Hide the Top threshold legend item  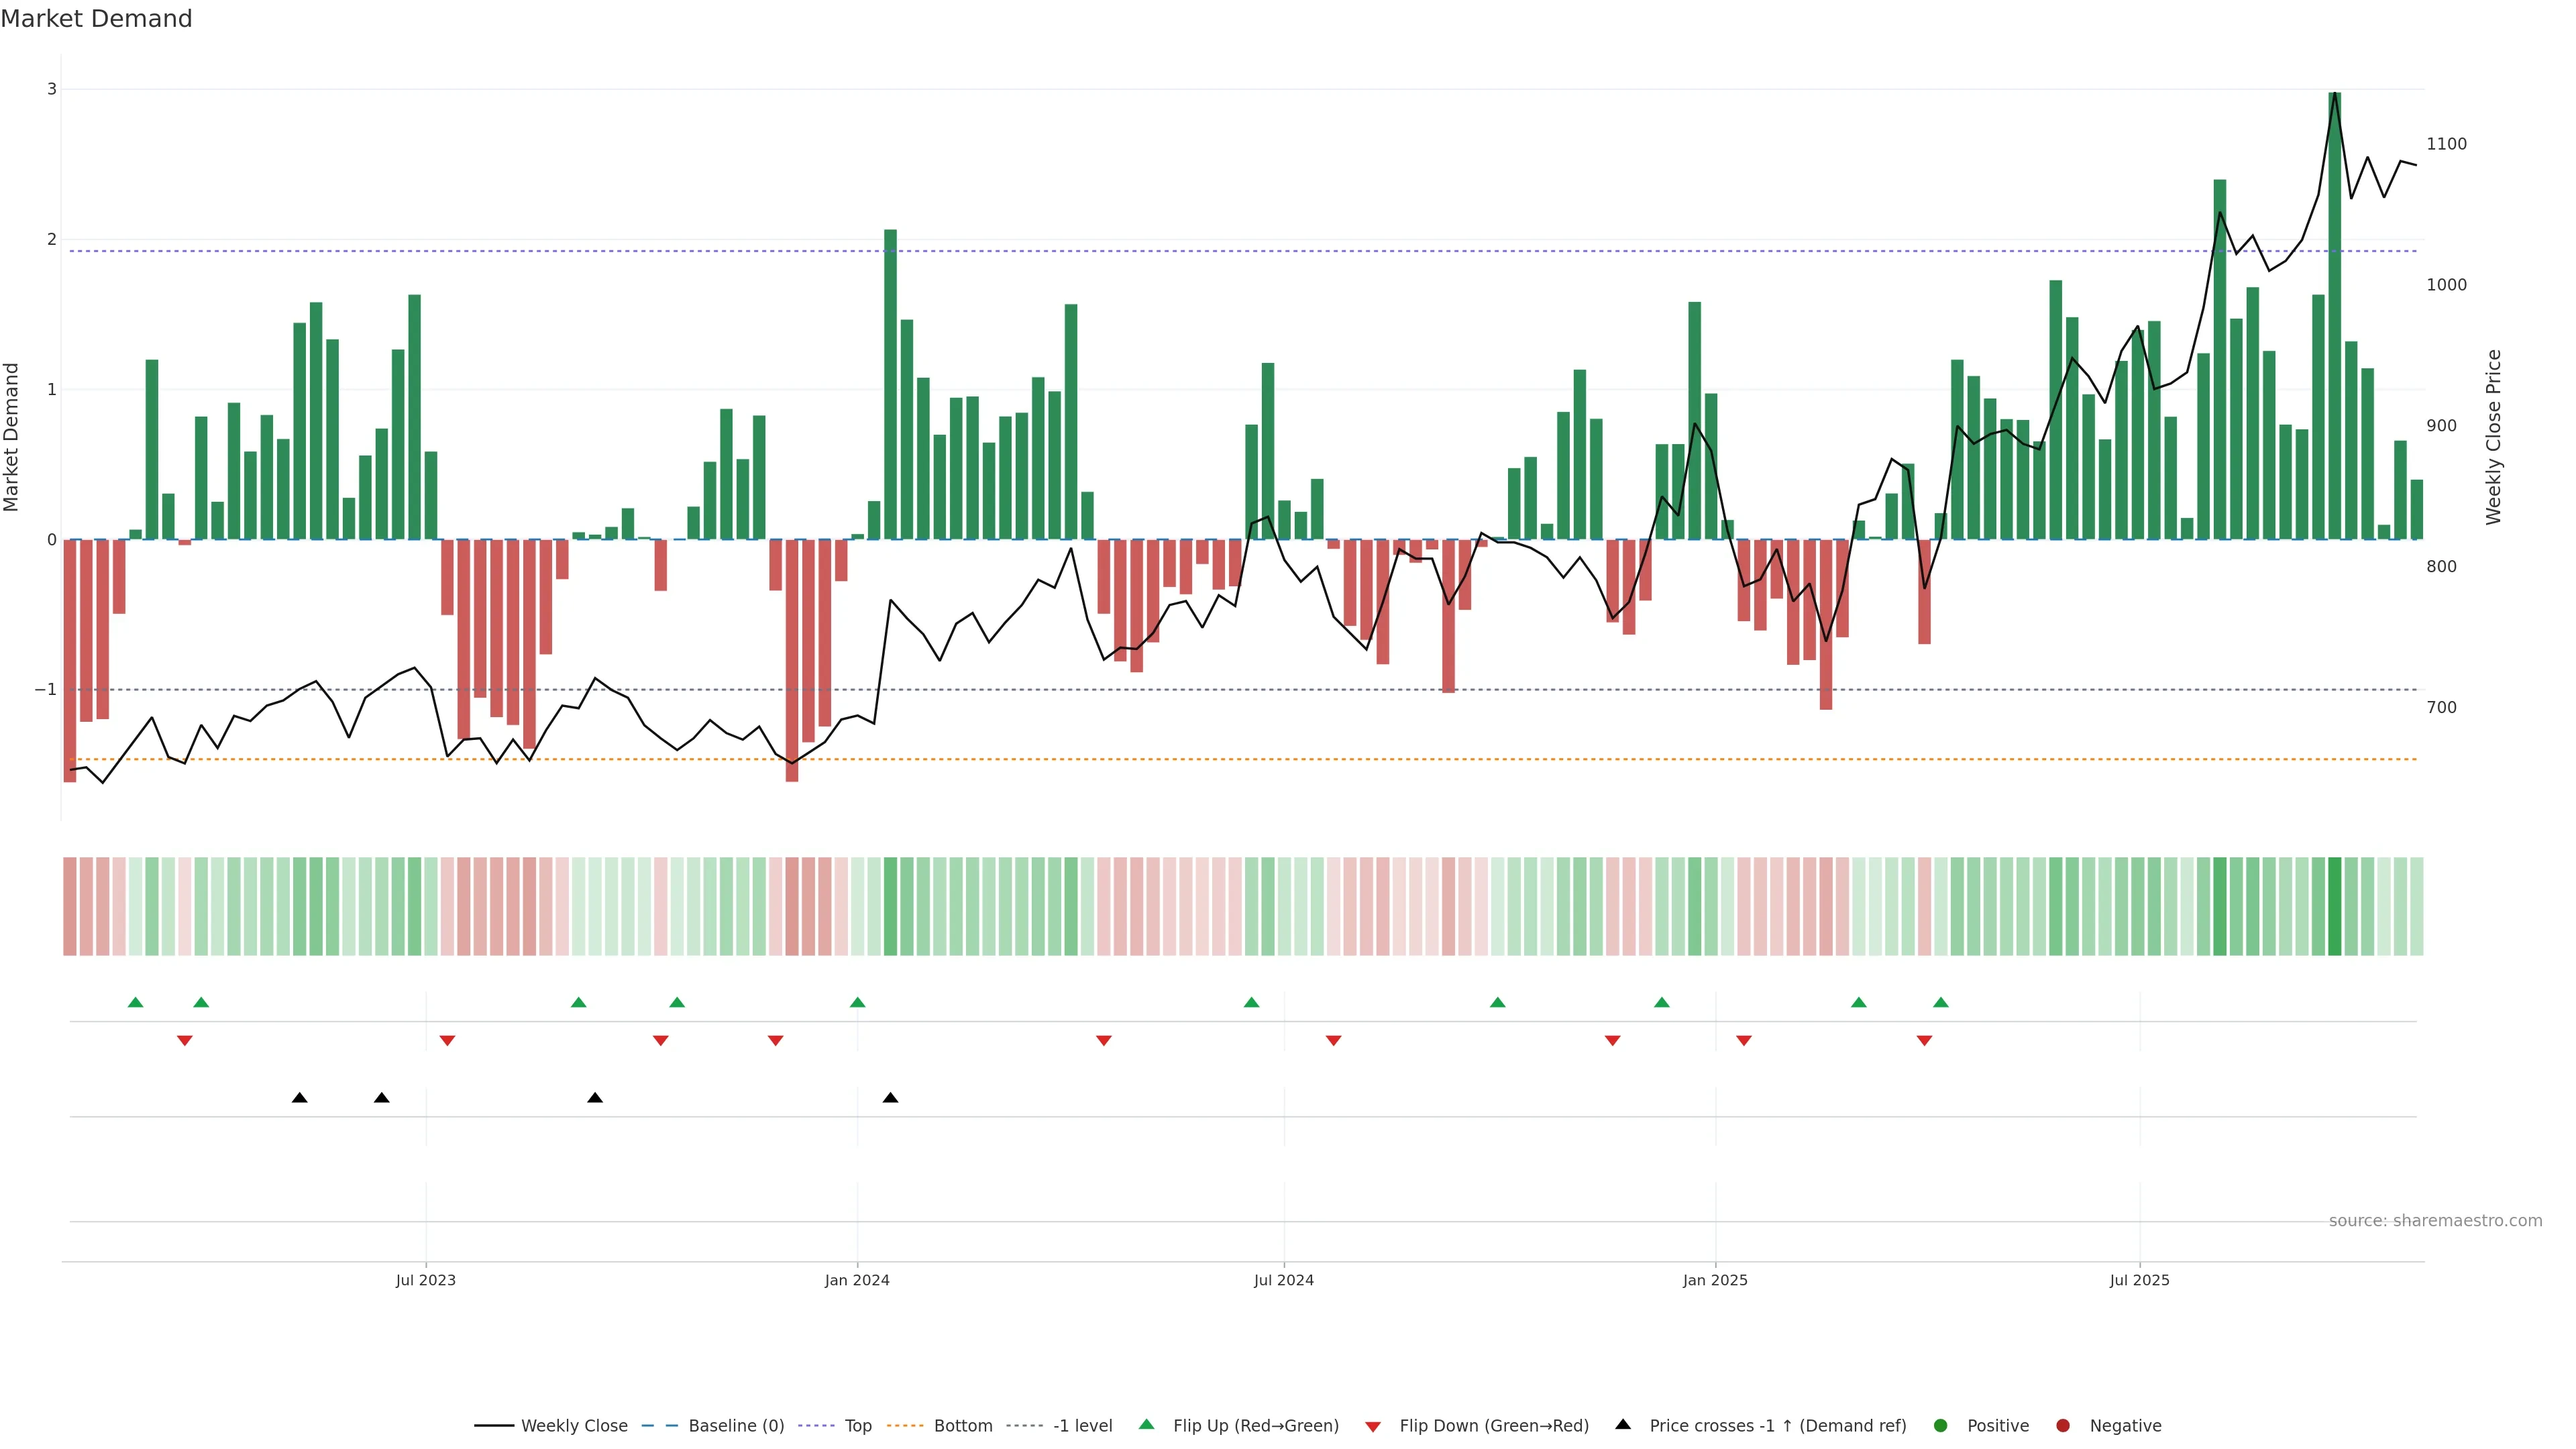857,1425
